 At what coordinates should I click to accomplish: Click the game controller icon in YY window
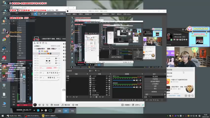click(64, 90)
